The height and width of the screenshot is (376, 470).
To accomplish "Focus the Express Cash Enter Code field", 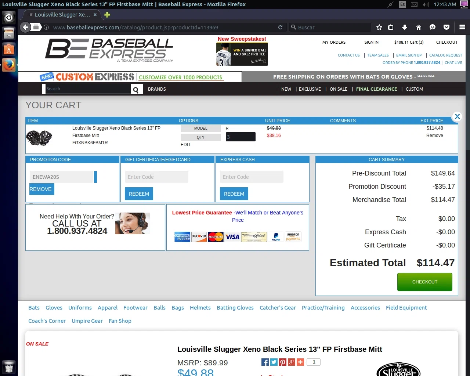I will tap(252, 177).
